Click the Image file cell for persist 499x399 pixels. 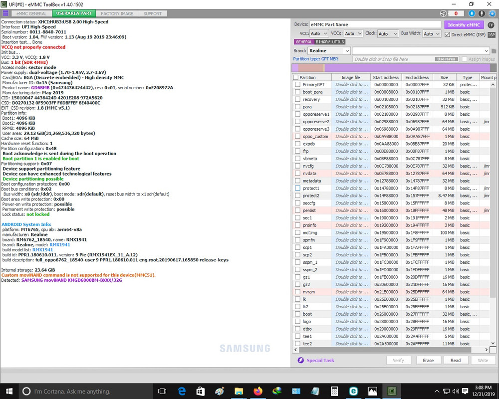tap(351, 210)
